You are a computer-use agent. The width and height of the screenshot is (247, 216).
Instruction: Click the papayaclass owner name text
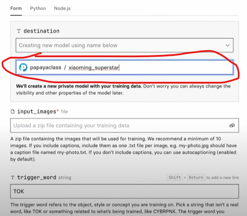pyautogui.click(x=45, y=68)
